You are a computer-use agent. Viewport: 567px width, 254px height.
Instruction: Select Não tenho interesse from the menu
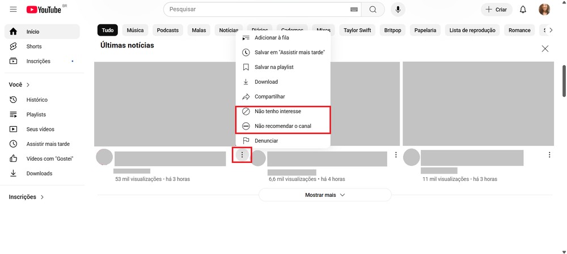point(283,111)
